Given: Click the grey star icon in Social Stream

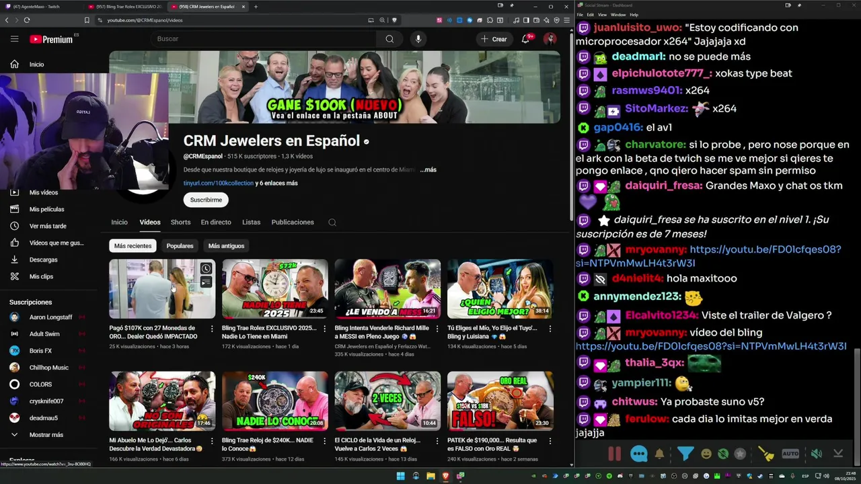Looking at the screenshot, I should click(x=741, y=454).
